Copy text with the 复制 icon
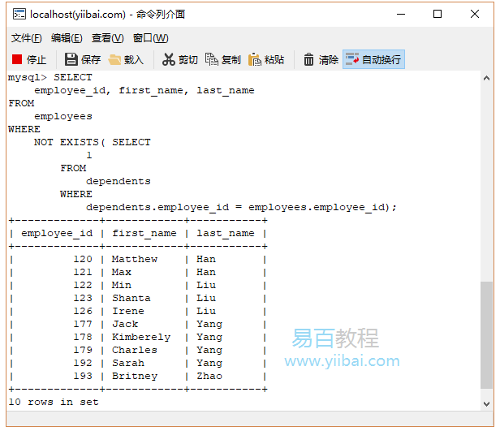The width and height of the screenshot is (500, 431). (212, 59)
